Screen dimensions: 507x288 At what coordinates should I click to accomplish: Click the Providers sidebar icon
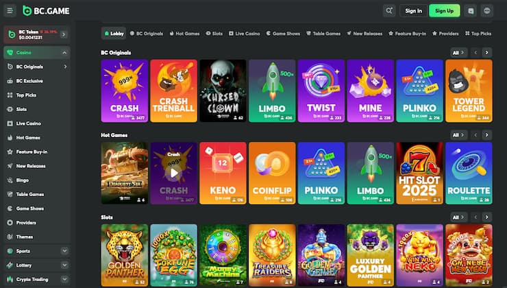(x=10, y=223)
